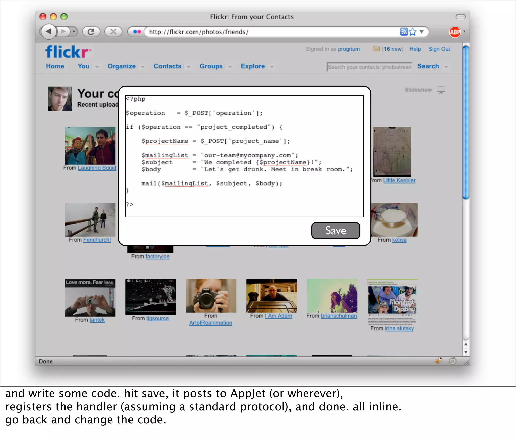This screenshot has width=516, height=439.
Task: Click the browser Back arrow button
Action: pyautogui.click(x=48, y=32)
